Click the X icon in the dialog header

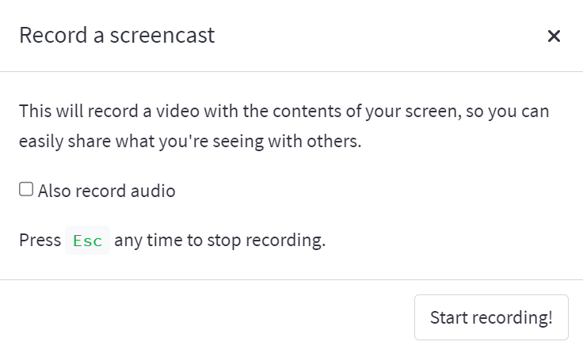point(554,36)
